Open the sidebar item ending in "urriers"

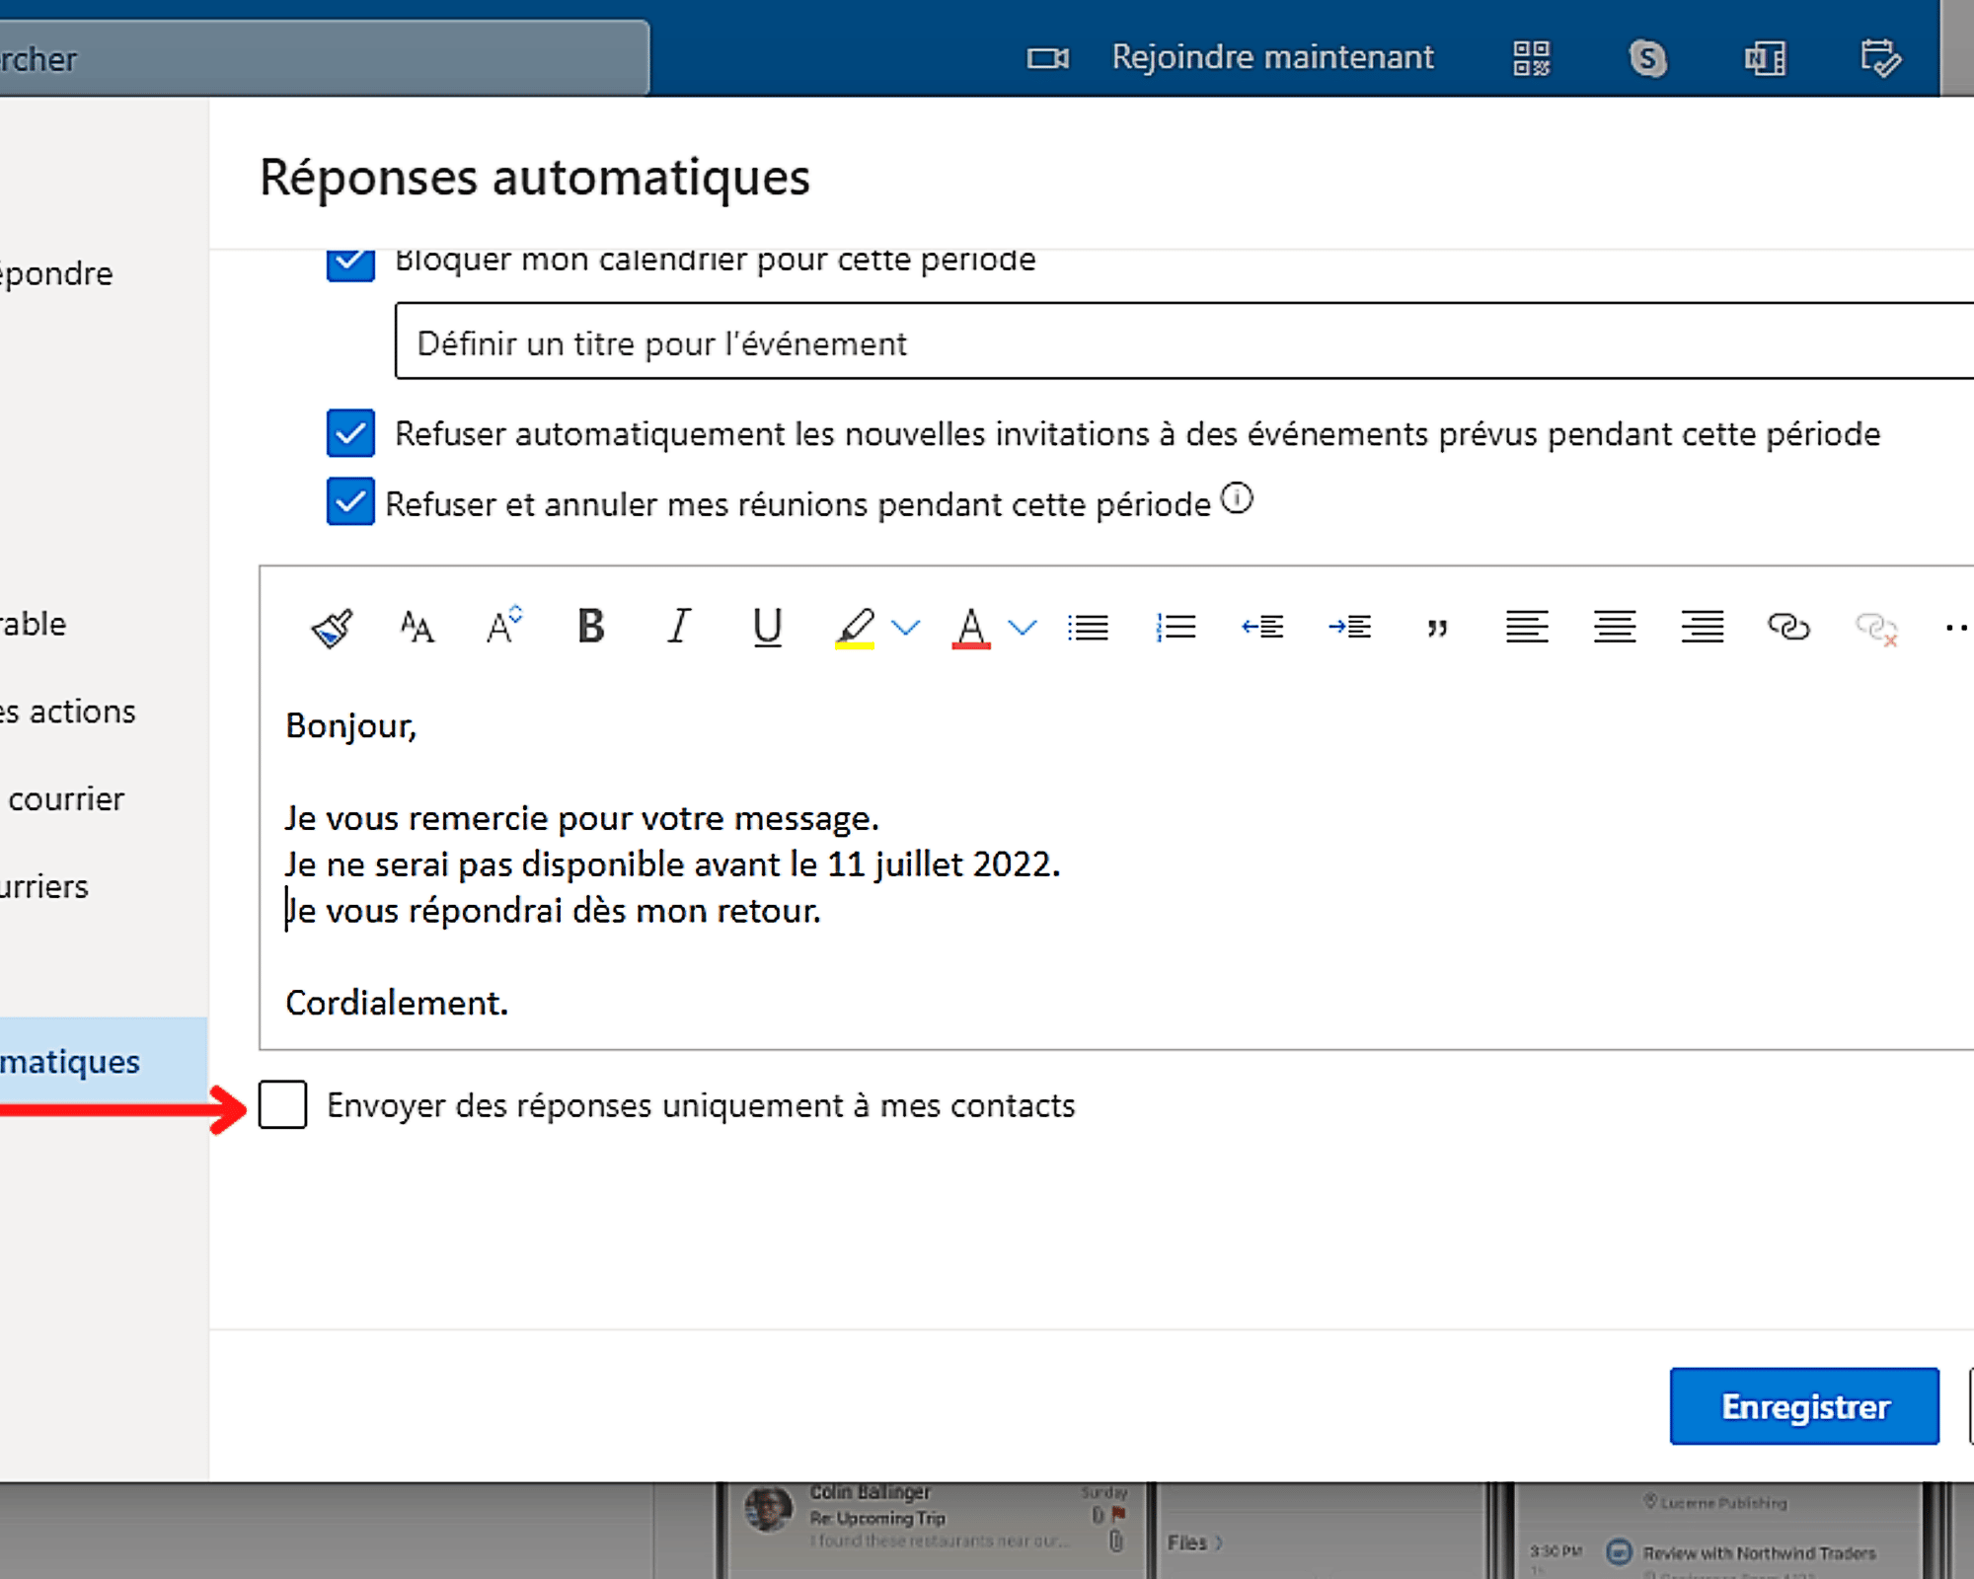[x=44, y=886]
